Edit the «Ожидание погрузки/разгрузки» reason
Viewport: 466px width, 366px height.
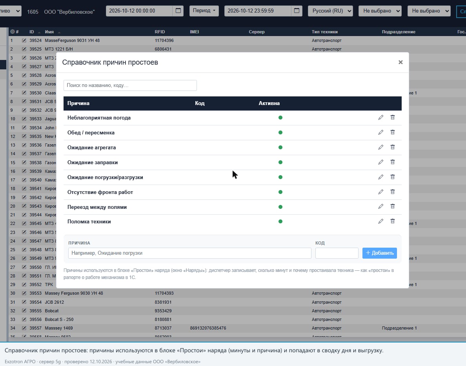[381, 177]
